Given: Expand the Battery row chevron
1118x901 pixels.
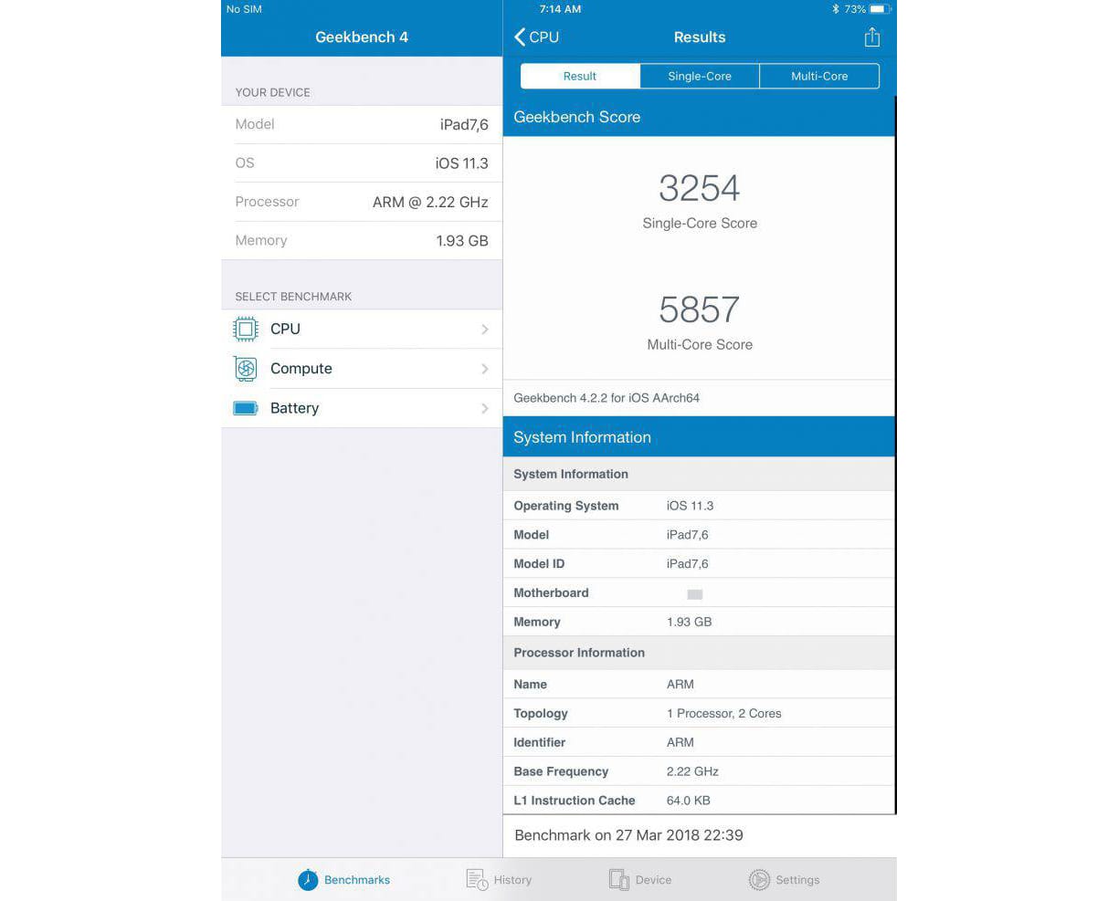Looking at the screenshot, I should pos(485,408).
